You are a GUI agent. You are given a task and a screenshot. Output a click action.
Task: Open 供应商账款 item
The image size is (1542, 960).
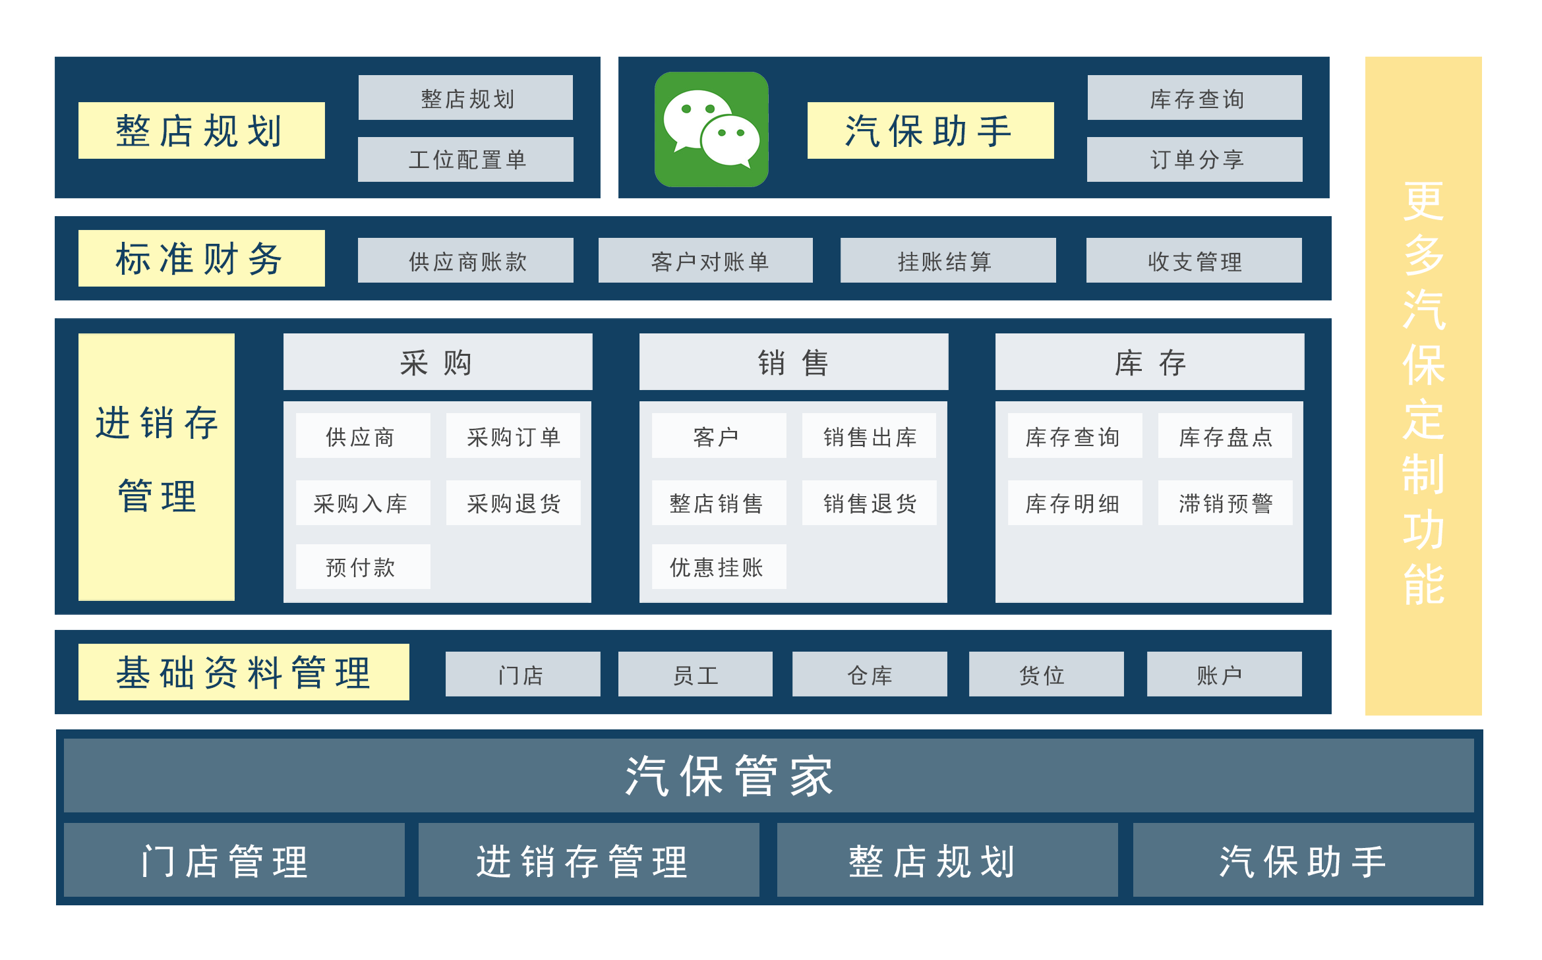click(465, 260)
